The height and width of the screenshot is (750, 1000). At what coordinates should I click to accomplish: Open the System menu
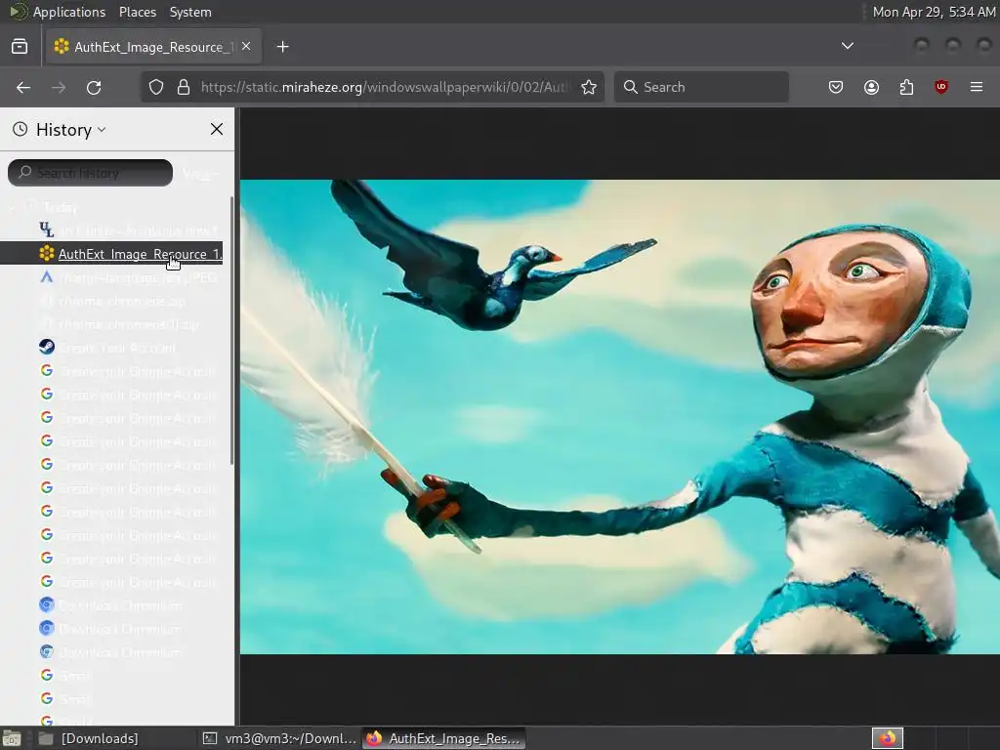pyautogui.click(x=190, y=12)
